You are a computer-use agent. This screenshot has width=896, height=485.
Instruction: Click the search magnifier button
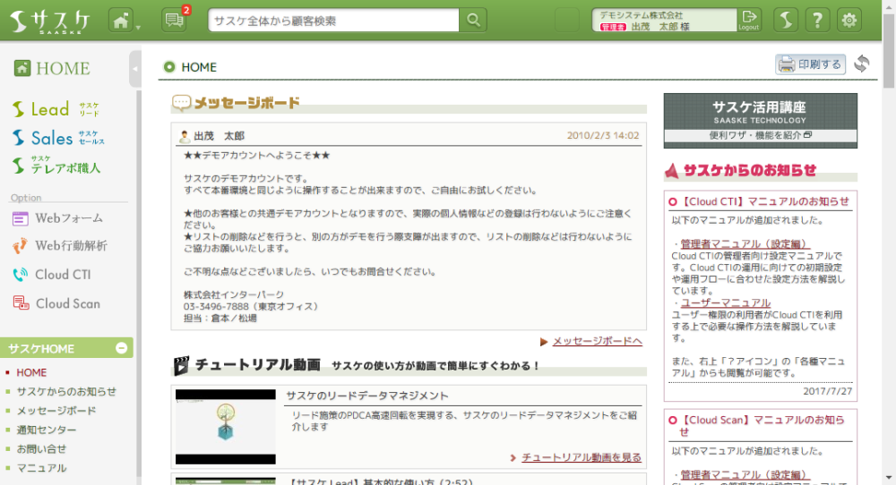pos(472,20)
